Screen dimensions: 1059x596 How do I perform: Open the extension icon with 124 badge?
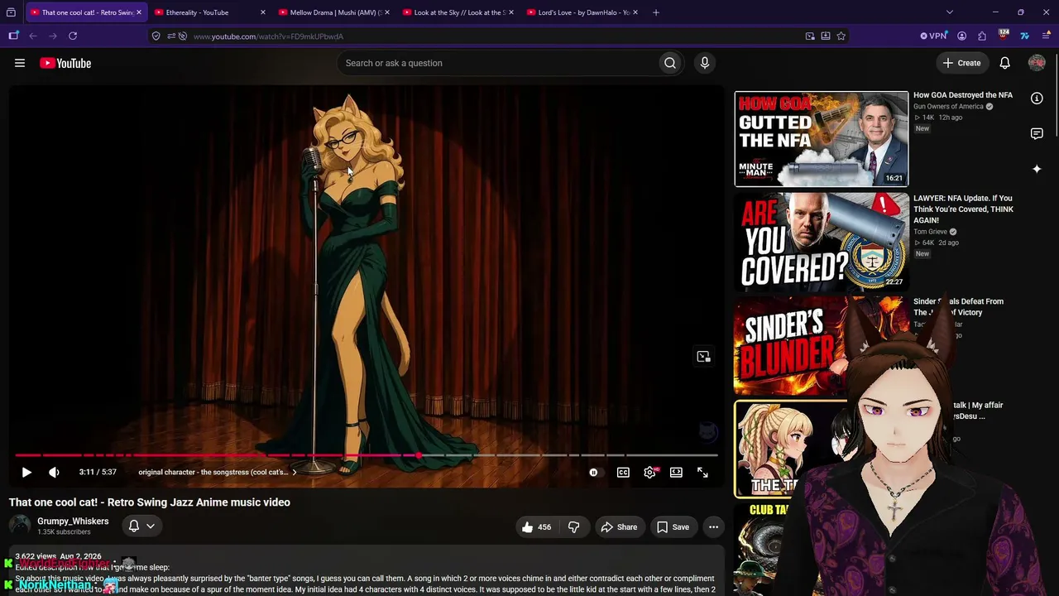[1004, 36]
